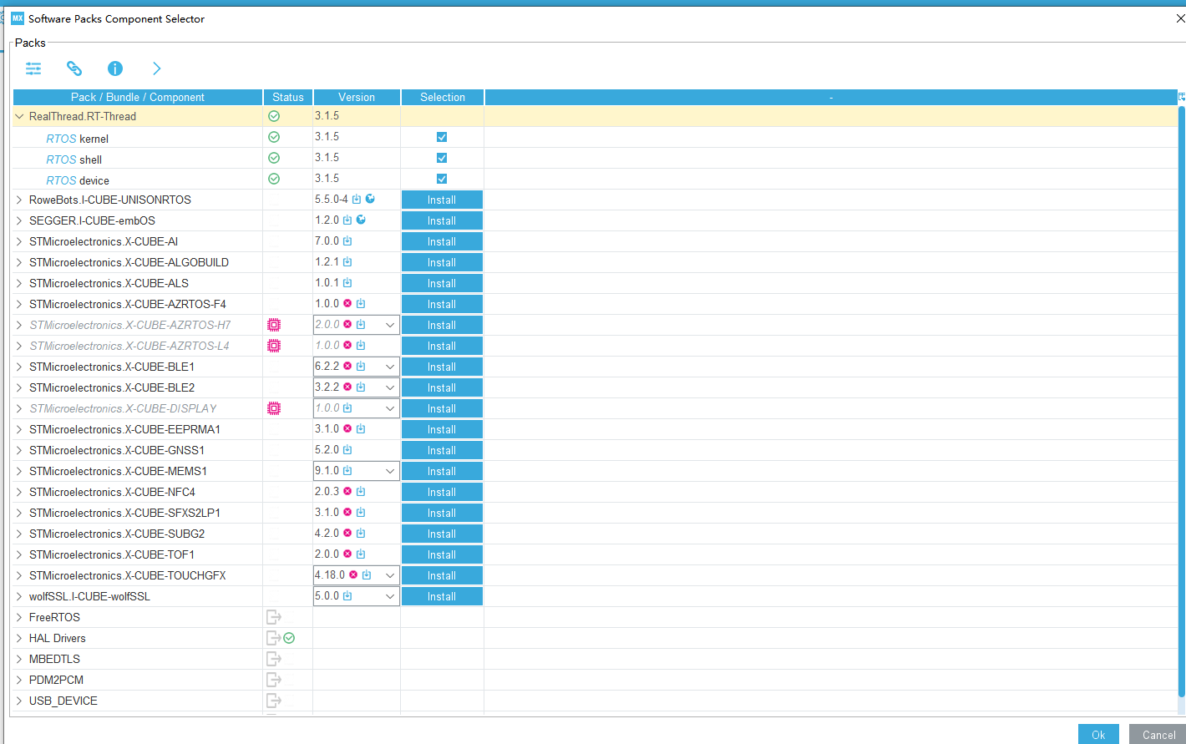The height and width of the screenshot is (744, 1186).
Task: Click the exit-arrow status icon for PDM2PCM
Action: point(274,680)
